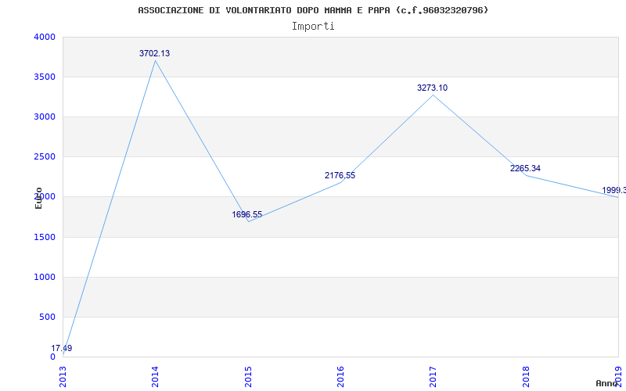Screen dimensions: 626x391
Task: Click the 2176.55 data label
Action: pos(340,175)
